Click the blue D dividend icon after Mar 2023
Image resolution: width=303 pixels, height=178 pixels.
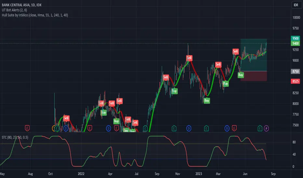pyautogui.click(x=227, y=128)
